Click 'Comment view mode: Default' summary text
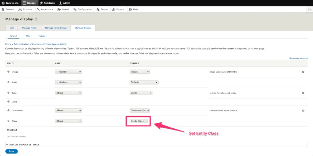 (x=223, y=110)
